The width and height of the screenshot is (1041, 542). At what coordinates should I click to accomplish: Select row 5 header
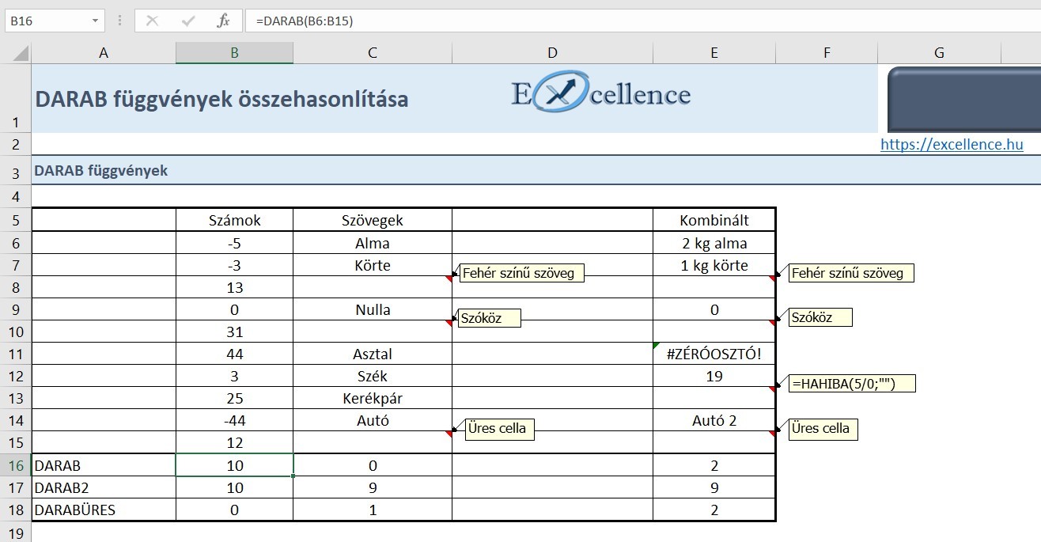click(16, 221)
